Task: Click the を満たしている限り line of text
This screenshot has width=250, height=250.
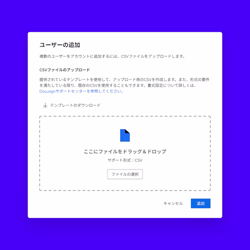Action: pos(117,85)
